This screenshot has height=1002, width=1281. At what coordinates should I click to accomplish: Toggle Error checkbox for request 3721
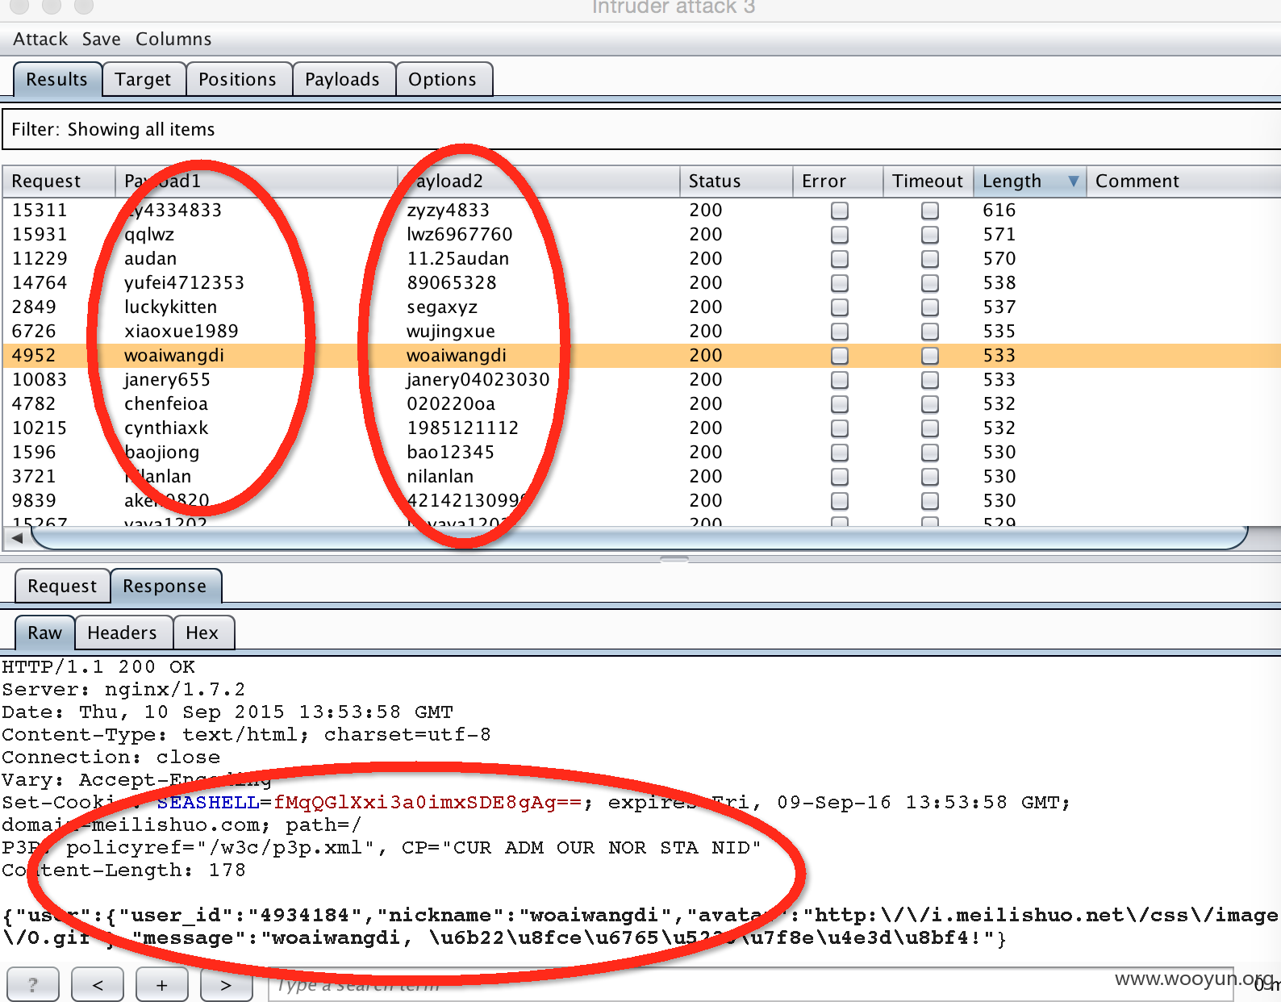tap(840, 477)
